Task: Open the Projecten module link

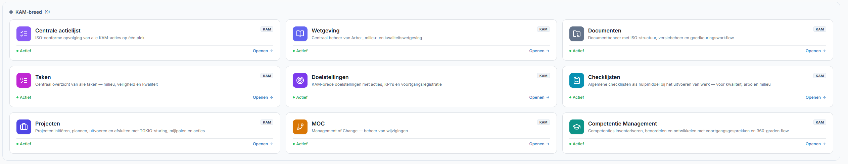Action: tap(263, 144)
